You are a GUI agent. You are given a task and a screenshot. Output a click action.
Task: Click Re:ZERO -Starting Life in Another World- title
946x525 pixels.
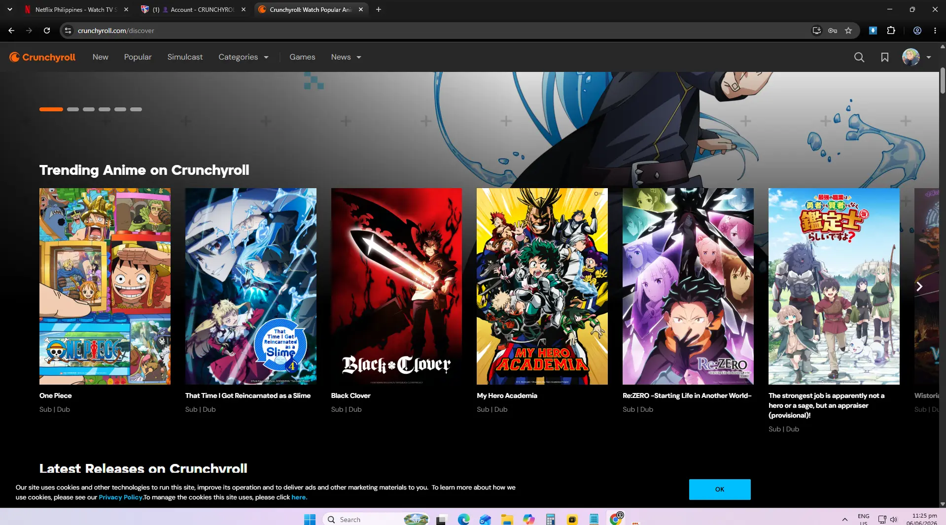687,395
